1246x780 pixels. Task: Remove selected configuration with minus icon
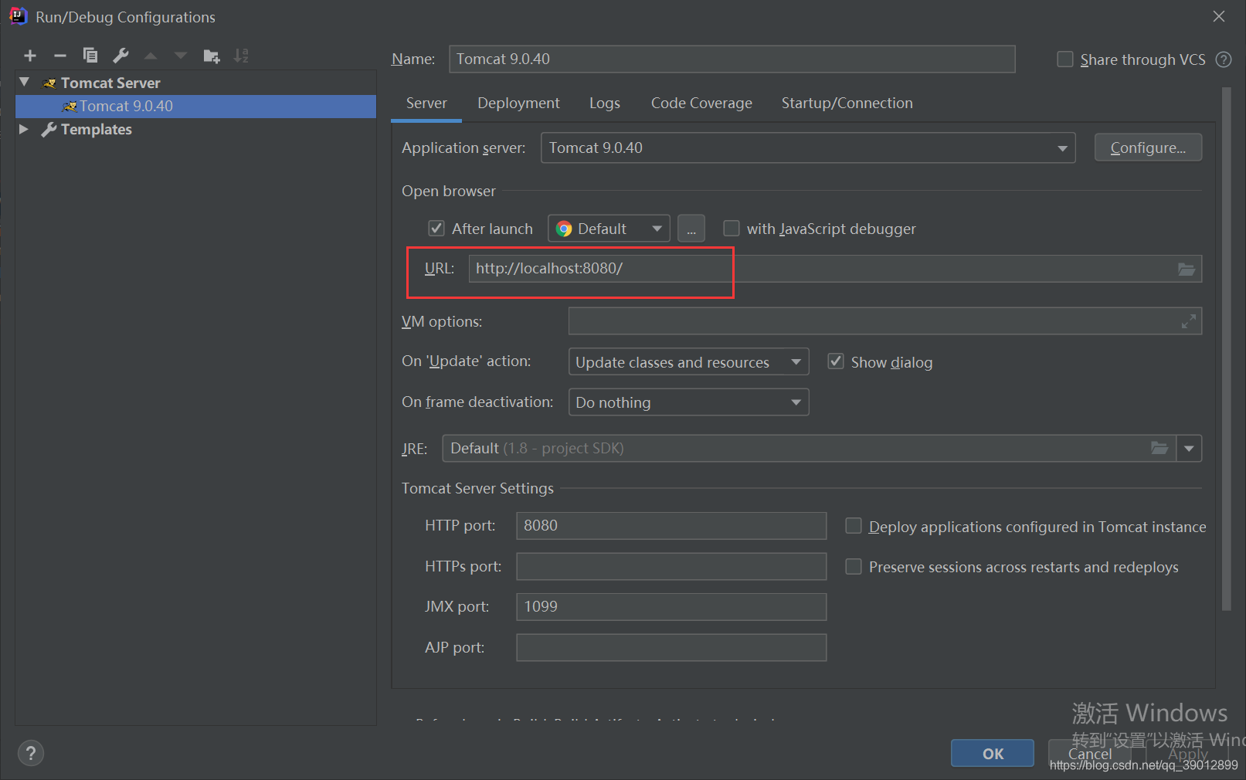click(60, 56)
